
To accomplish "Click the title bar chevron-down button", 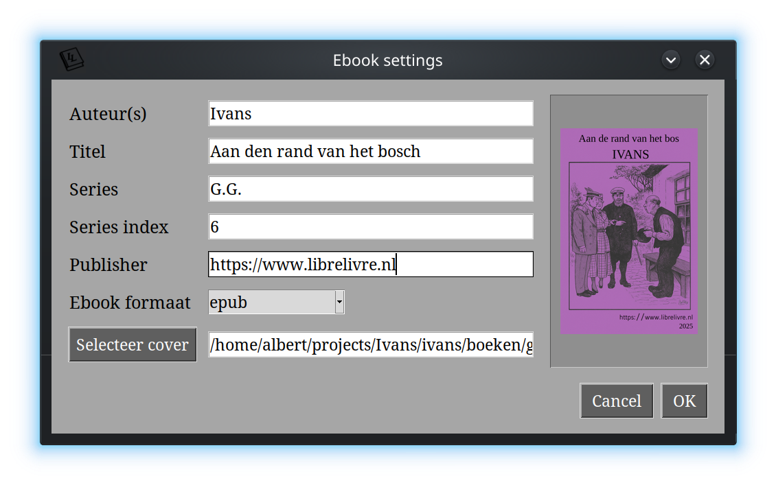I will click(x=671, y=60).
